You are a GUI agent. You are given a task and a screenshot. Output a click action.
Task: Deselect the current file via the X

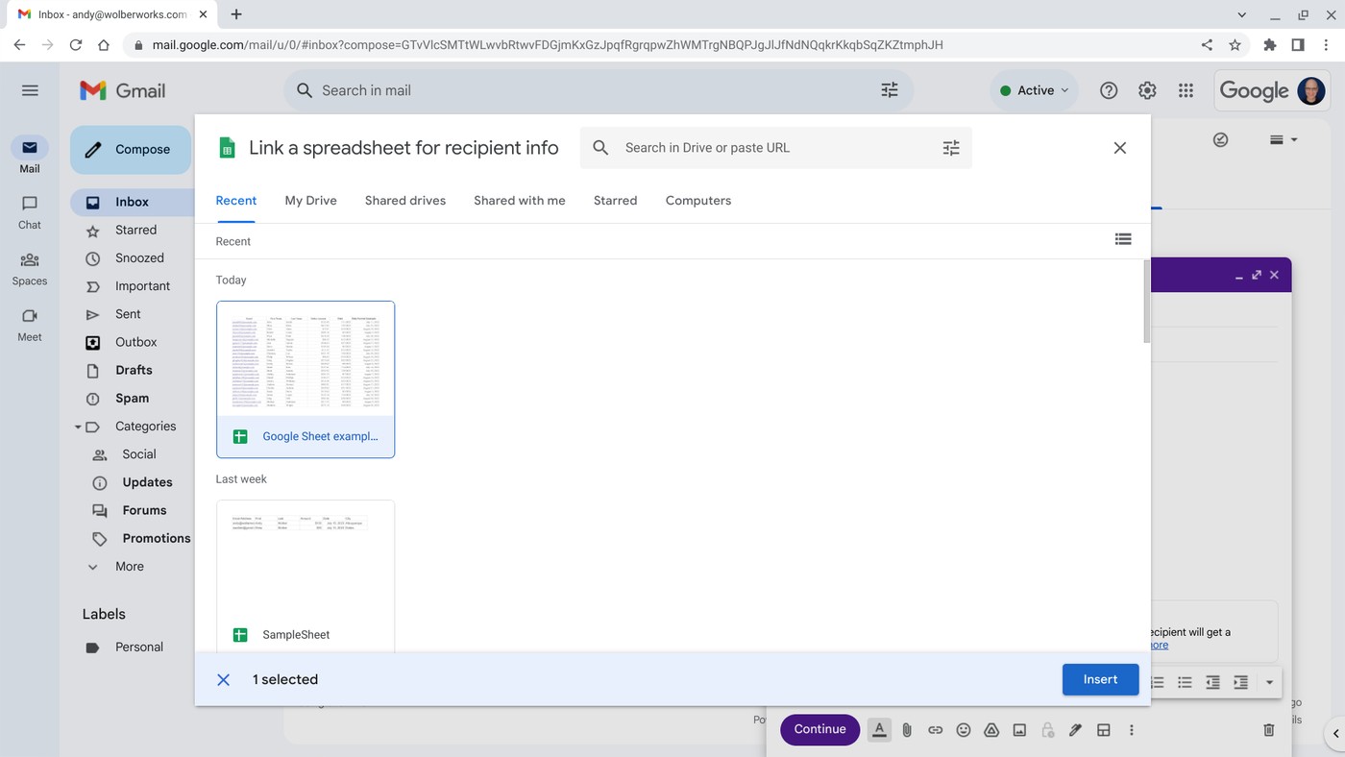223,679
